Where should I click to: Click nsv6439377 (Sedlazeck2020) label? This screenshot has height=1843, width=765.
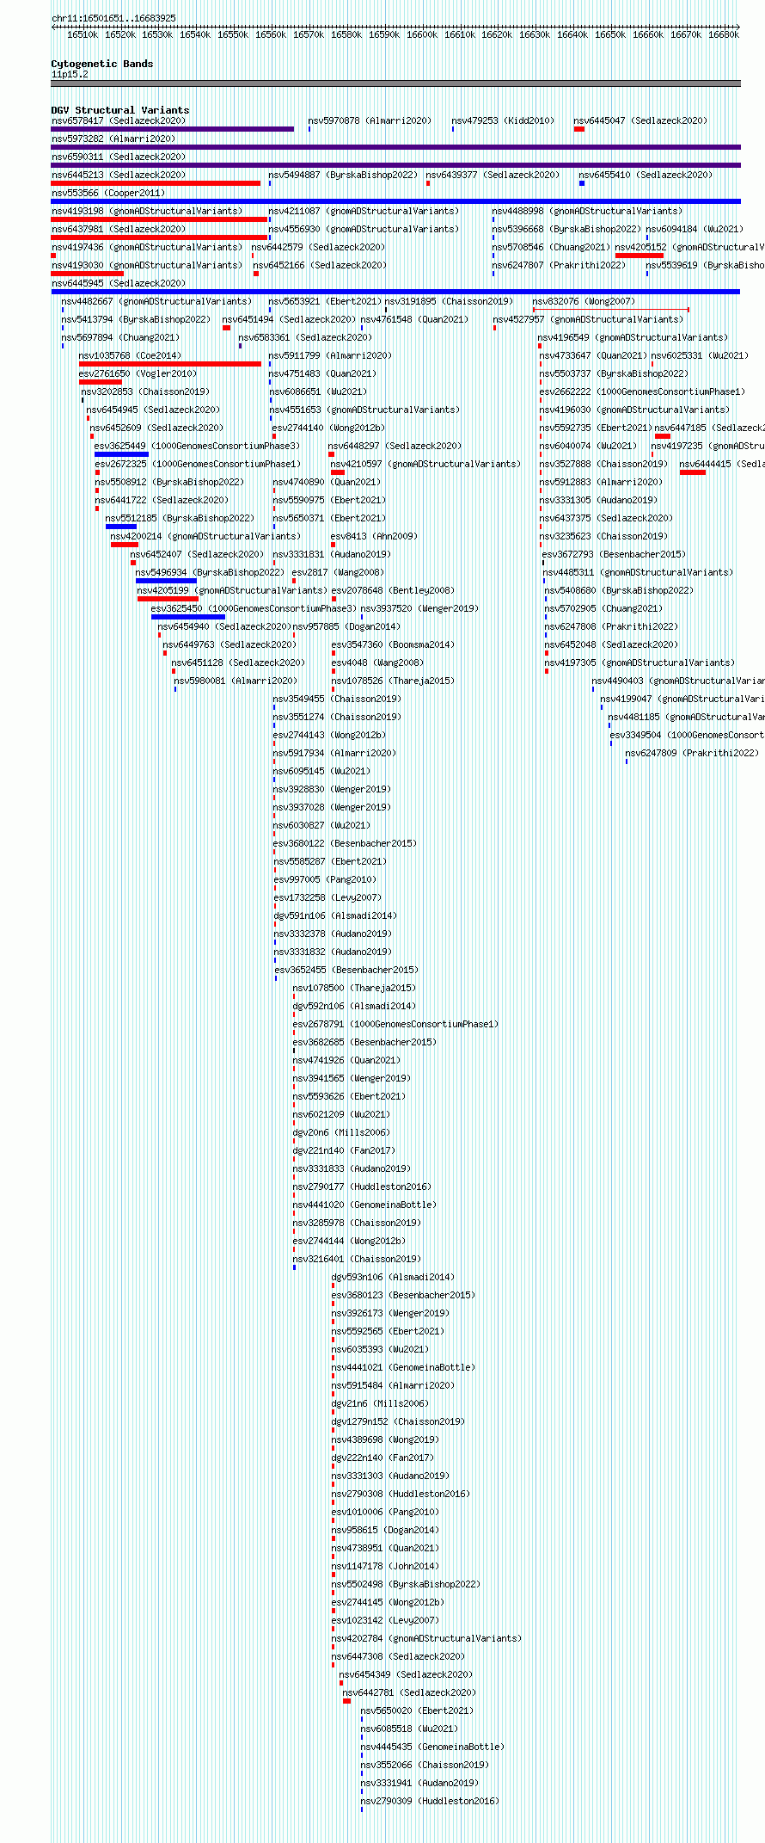493,176
